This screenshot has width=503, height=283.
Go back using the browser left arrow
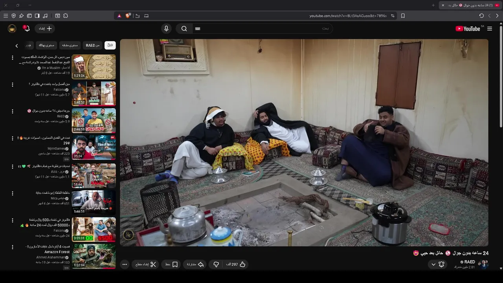pyautogui.click(x=489, y=16)
